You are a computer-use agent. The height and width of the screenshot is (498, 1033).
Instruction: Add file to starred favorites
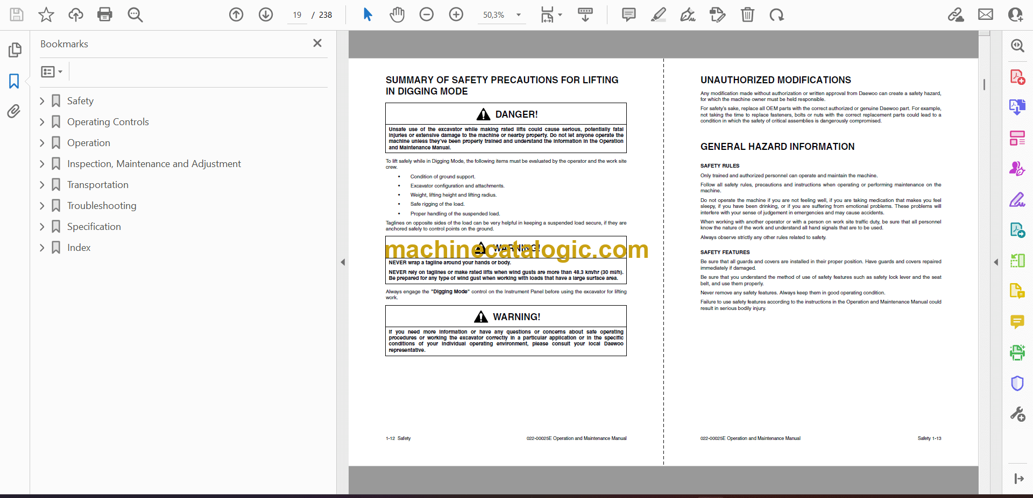46,15
